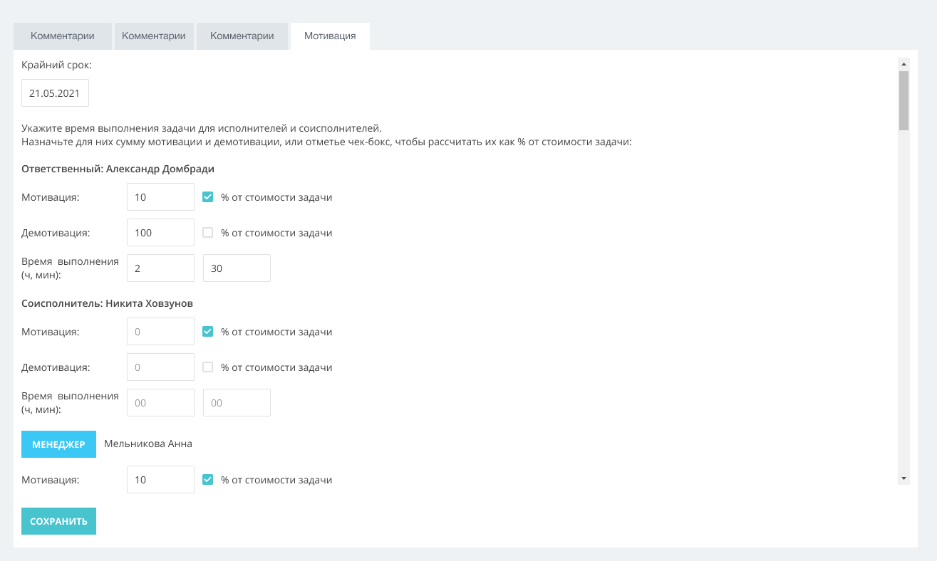
Task: Toggle Мельникова Анна motivation percent checkbox
Action: click(208, 480)
